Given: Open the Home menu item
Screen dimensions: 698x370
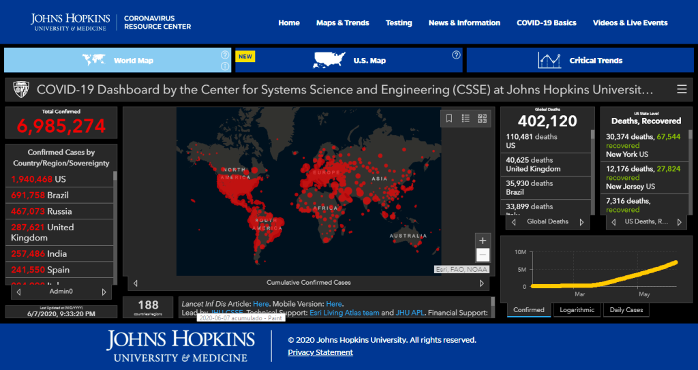Looking at the screenshot, I should point(289,22).
